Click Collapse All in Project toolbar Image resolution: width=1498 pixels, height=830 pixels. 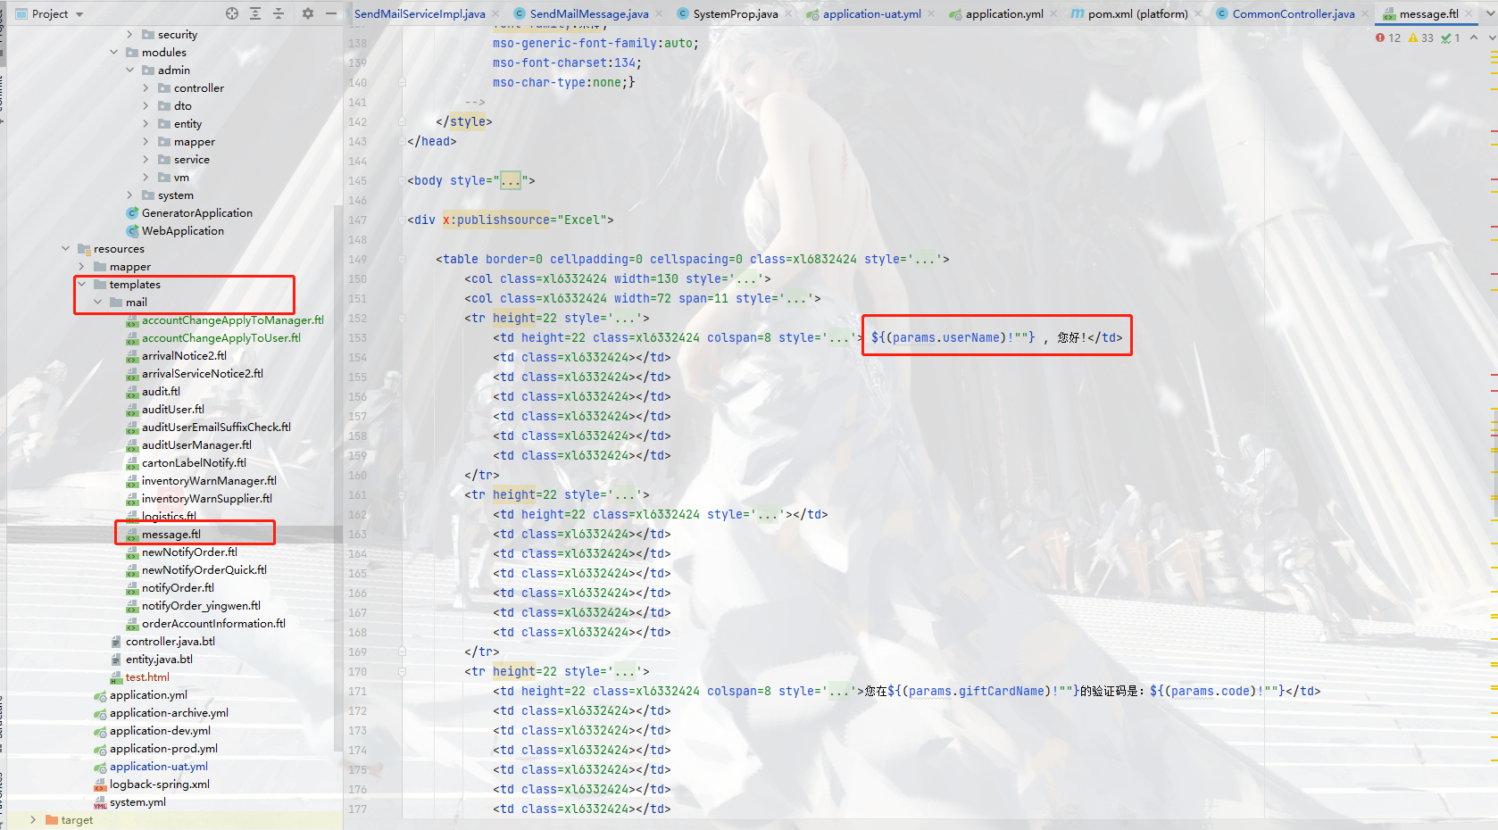278,12
